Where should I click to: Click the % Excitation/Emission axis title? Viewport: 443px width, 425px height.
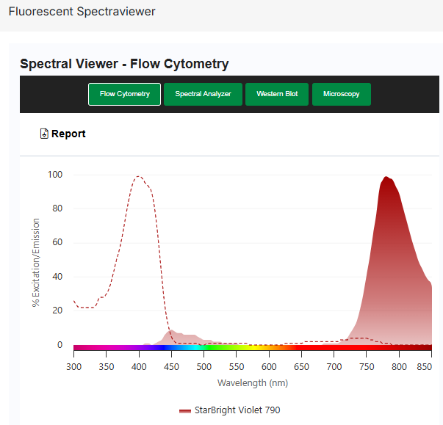pyautogui.click(x=36, y=261)
